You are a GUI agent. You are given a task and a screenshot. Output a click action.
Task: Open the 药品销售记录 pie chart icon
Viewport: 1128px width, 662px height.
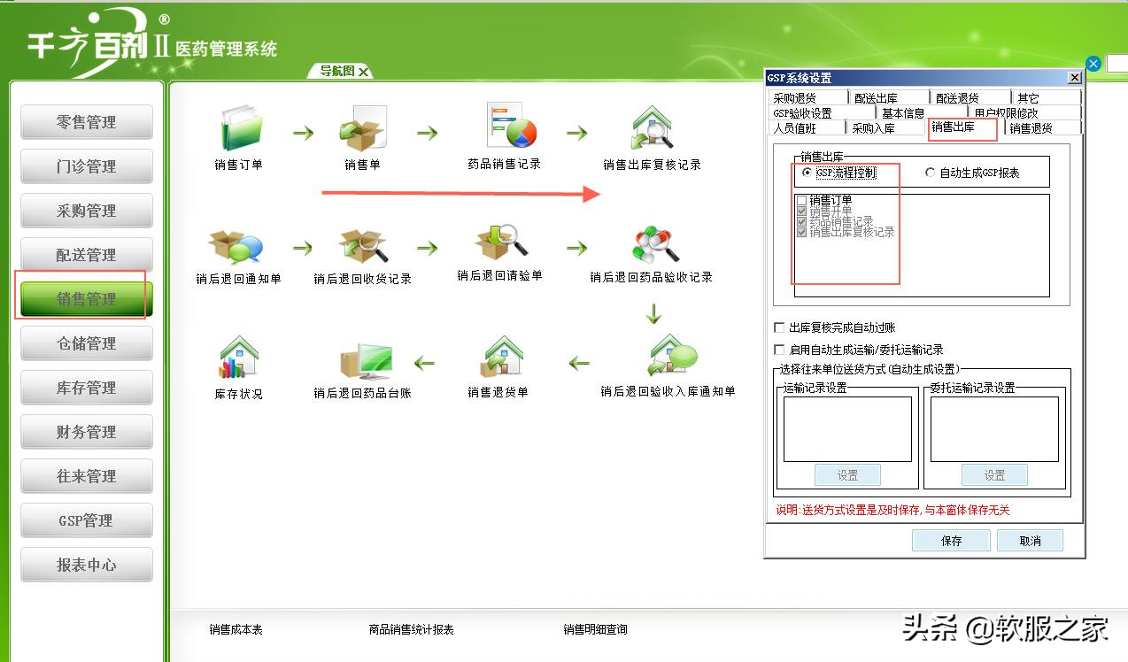pyautogui.click(x=505, y=130)
